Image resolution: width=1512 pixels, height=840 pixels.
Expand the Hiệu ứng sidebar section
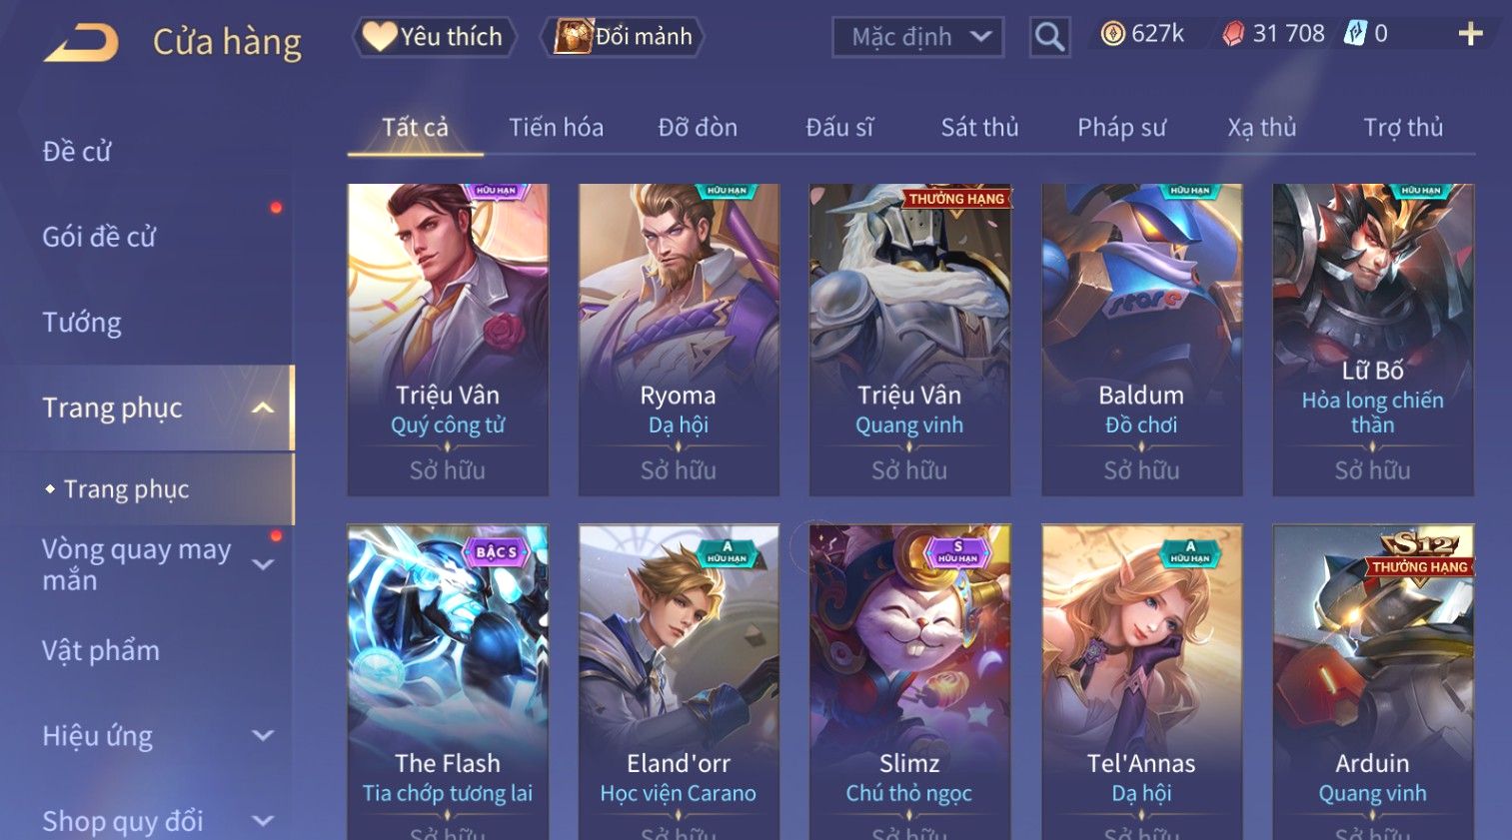[263, 736]
